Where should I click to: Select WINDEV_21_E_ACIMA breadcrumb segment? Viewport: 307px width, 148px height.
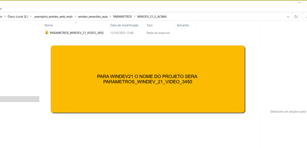pyautogui.click(x=152, y=17)
